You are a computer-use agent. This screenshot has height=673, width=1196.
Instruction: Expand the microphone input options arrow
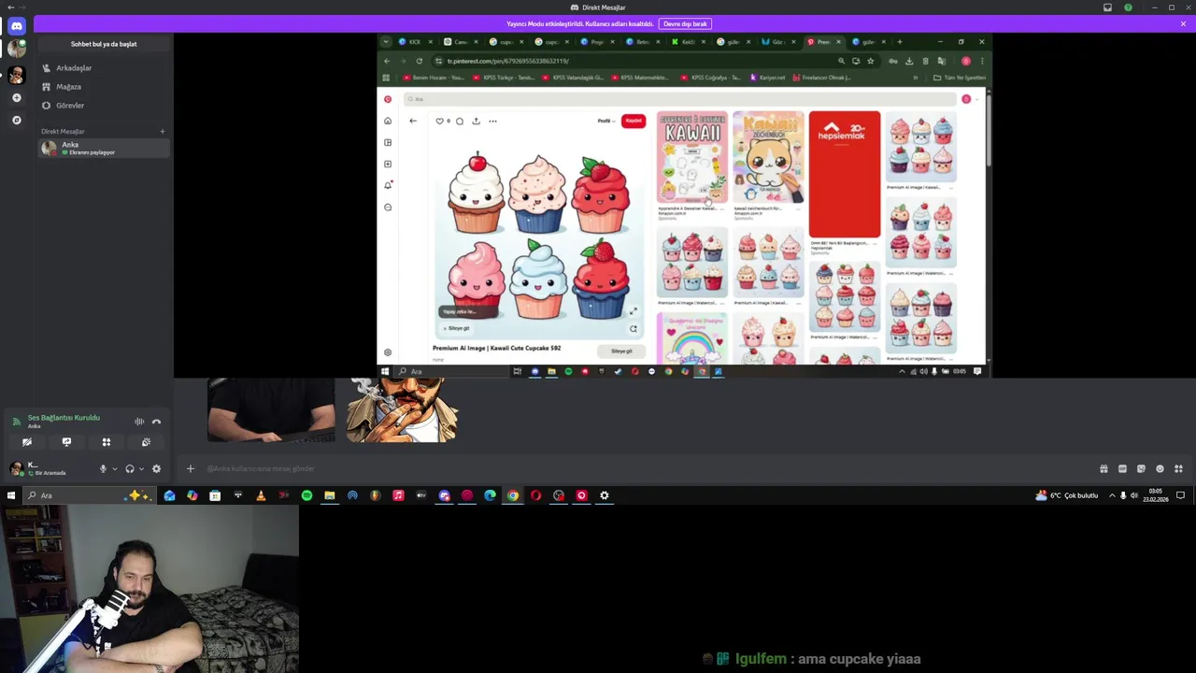pos(114,468)
